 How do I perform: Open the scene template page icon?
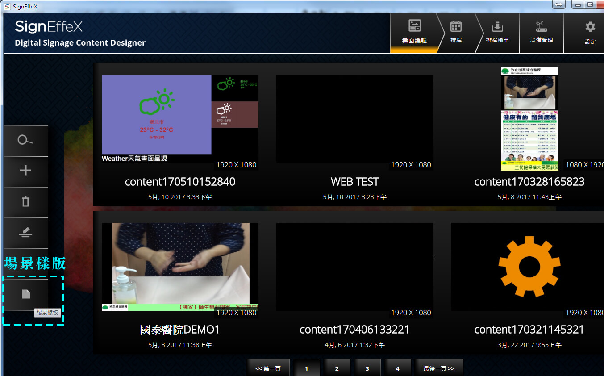(26, 294)
